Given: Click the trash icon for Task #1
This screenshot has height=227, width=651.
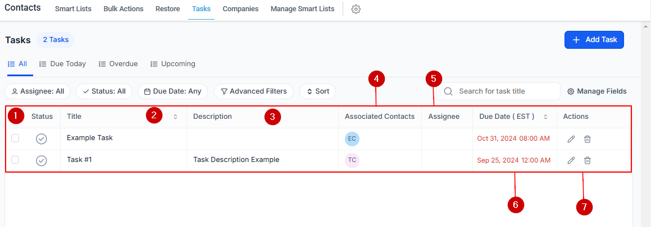Looking at the screenshot, I should coord(587,160).
